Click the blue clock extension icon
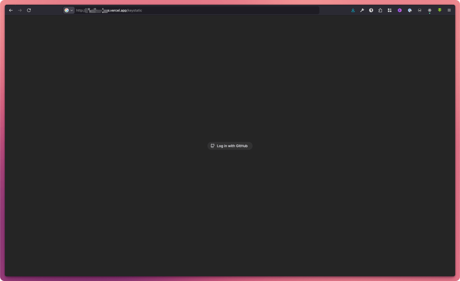460x281 pixels. pos(409,10)
